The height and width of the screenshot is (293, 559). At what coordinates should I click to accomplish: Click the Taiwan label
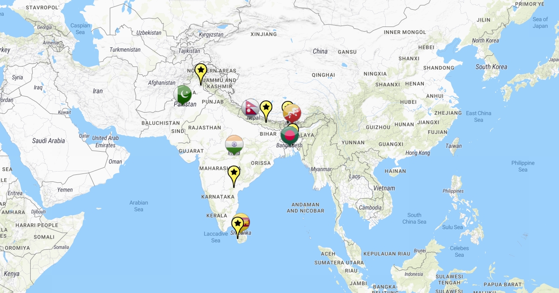[454, 146]
